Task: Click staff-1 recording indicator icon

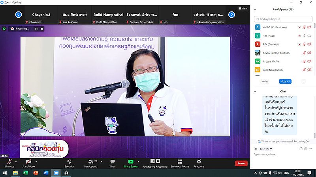Action: [299, 27]
